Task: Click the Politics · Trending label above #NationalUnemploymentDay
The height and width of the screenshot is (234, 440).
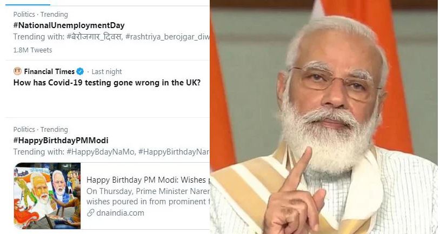Action: (x=41, y=15)
